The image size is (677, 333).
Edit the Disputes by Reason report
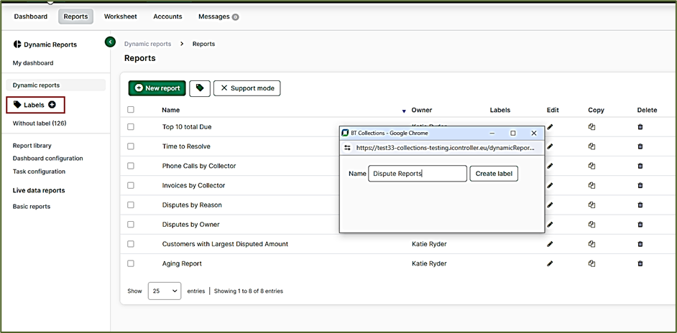[x=550, y=205]
